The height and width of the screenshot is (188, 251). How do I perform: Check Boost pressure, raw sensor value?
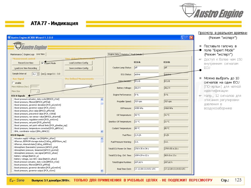pos(13,117)
